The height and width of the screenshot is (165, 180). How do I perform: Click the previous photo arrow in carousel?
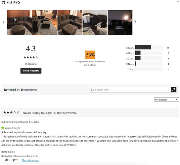point(3,22)
